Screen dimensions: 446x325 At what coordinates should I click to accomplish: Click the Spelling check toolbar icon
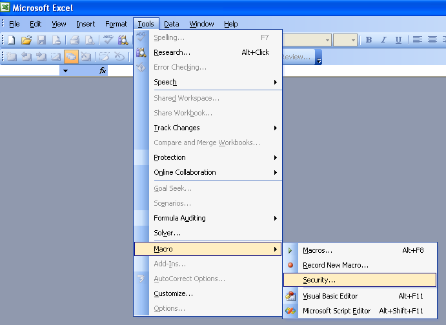[108, 40]
